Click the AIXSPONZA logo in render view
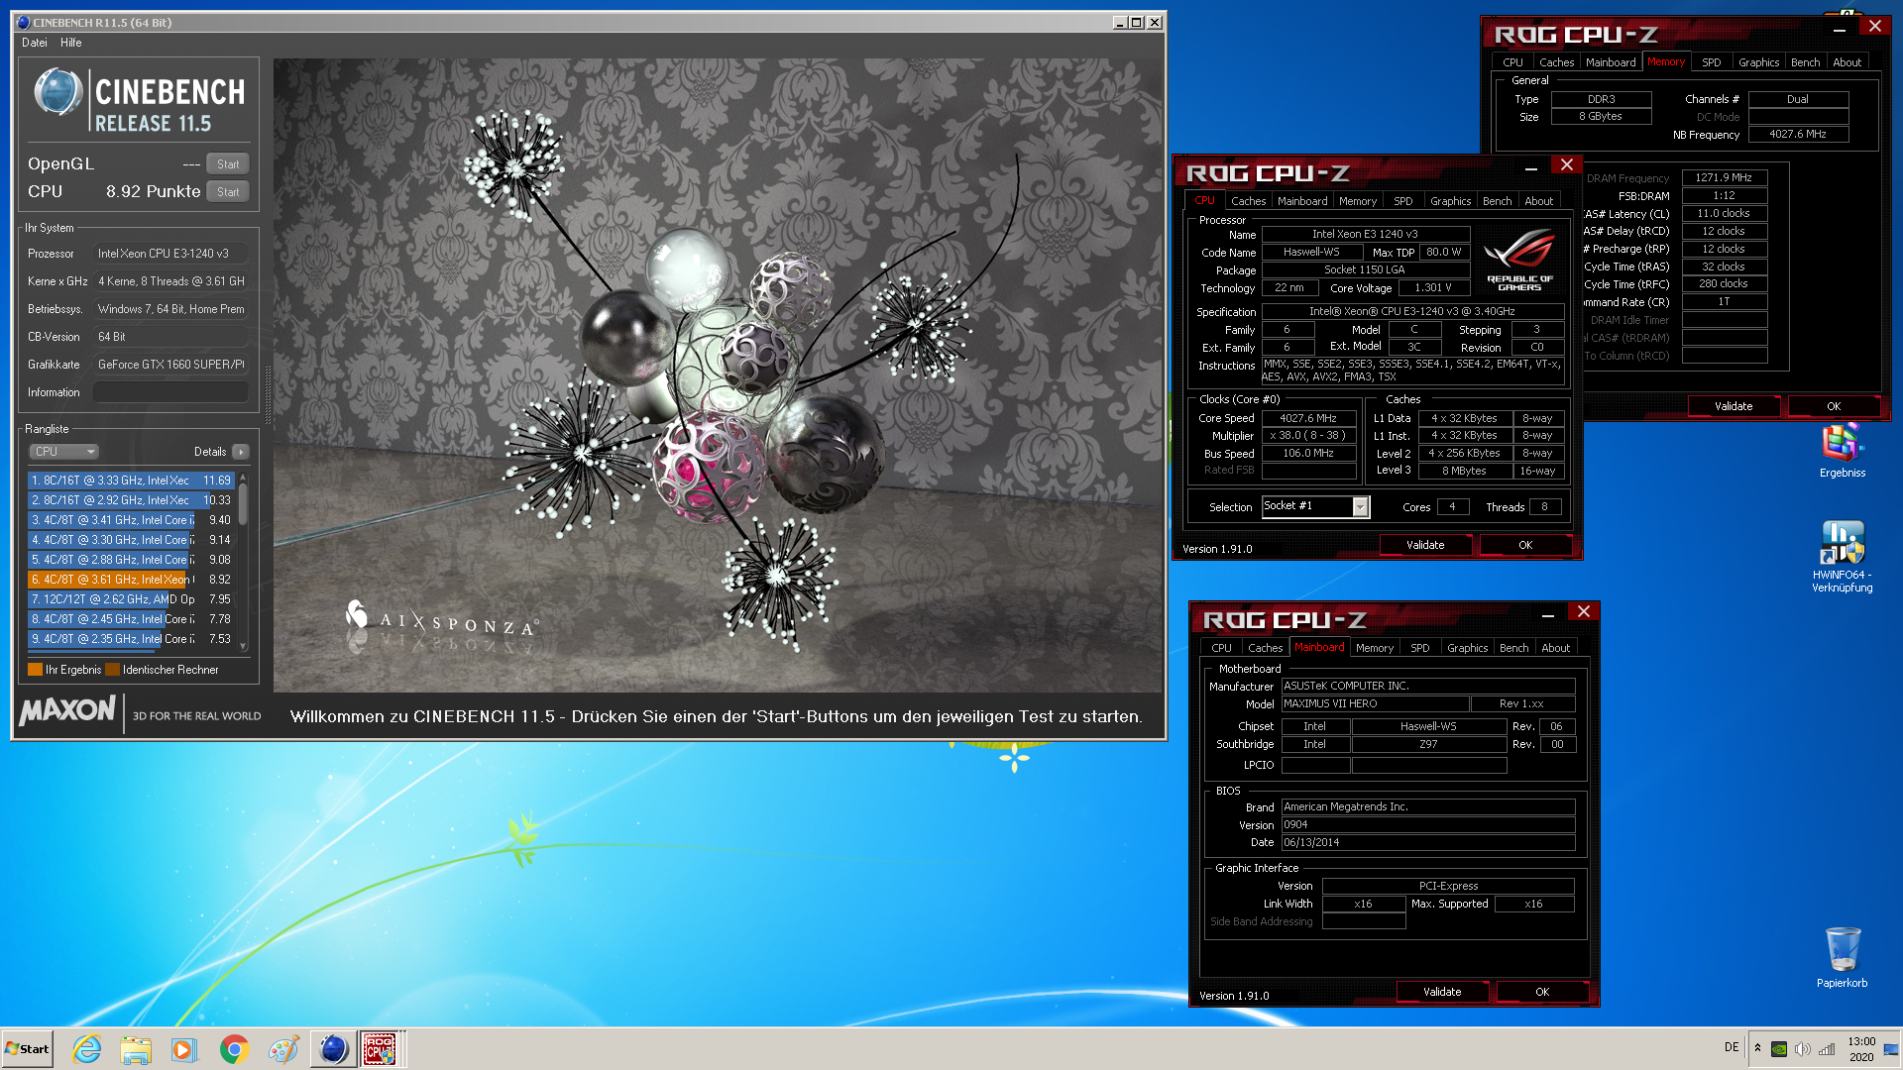 tap(441, 621)
